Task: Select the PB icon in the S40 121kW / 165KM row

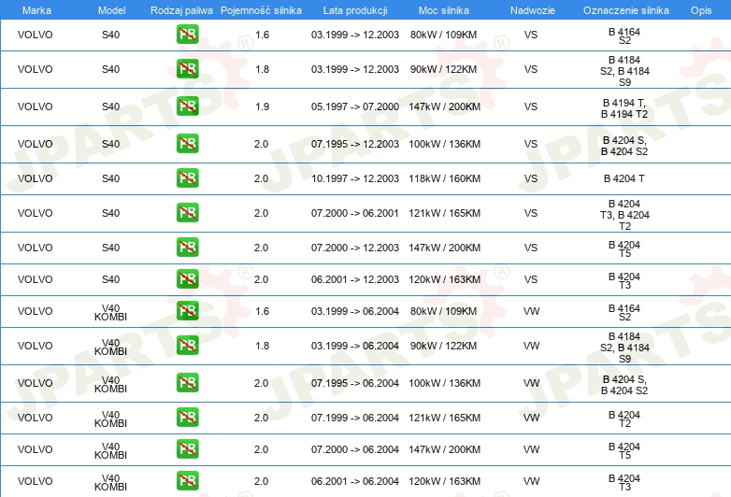Action: click(x=188, y=213)
